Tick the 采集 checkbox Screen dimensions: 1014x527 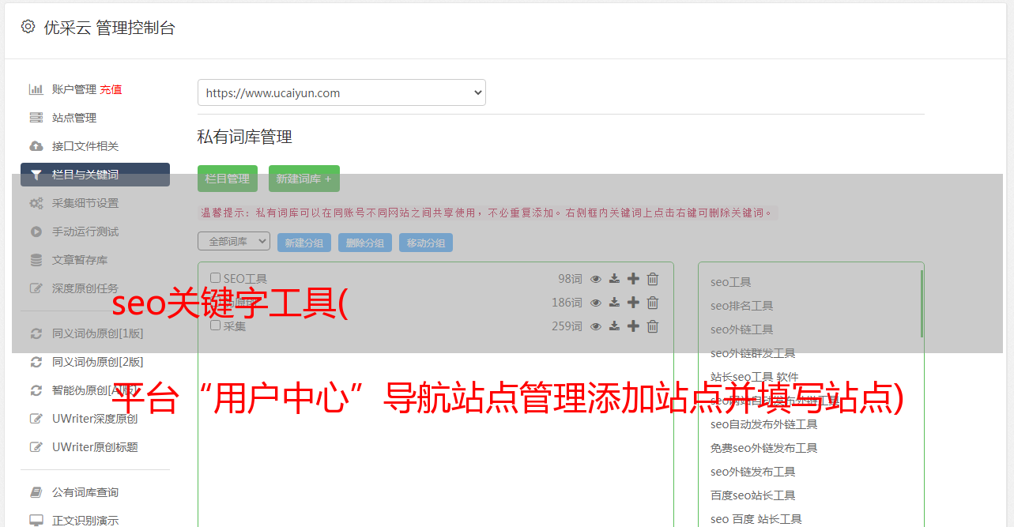click(215, 325)
